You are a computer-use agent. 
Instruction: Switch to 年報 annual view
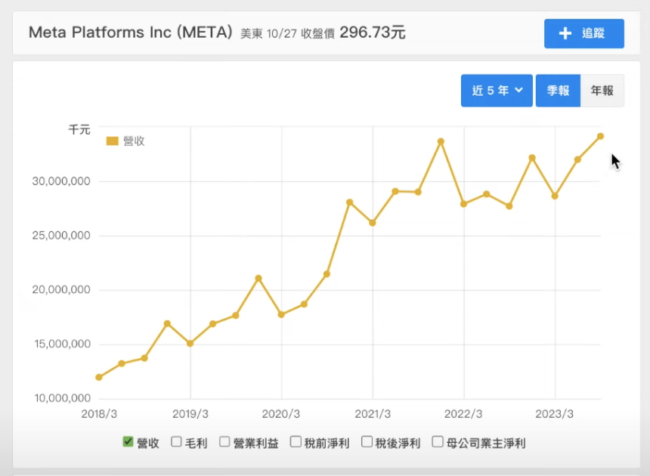tap(602, 91)
